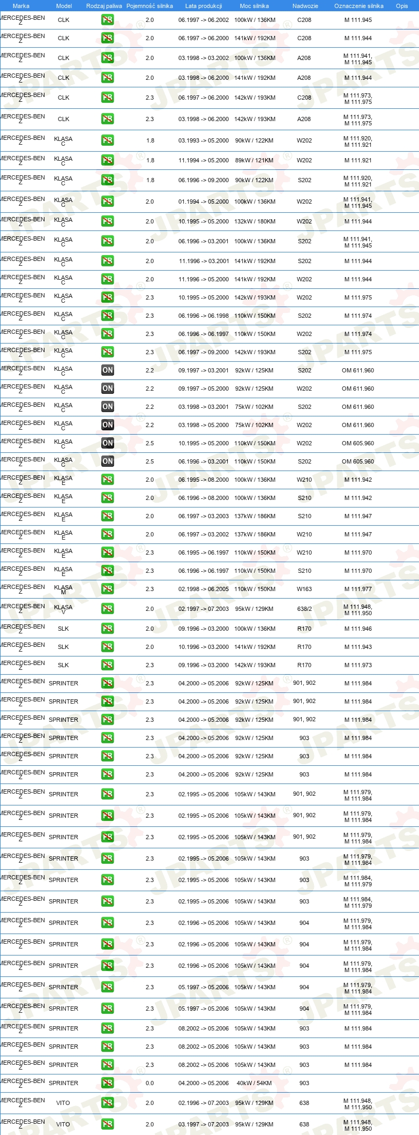Screen dimensions: 419x1135
Task: Click PB icon in VITO 02.1996 row
Action: [x=107, y=1103]
